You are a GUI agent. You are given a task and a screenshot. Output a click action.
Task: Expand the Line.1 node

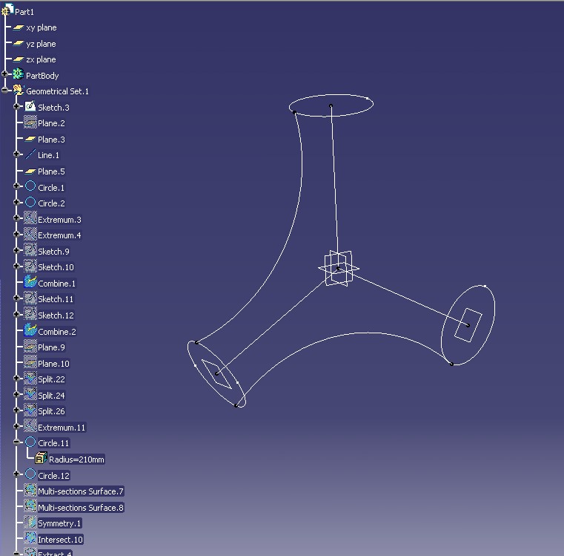point(16,154)
